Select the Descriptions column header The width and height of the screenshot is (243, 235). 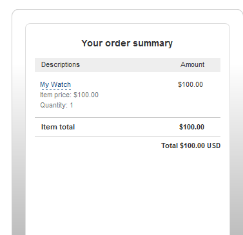[61, 64]
